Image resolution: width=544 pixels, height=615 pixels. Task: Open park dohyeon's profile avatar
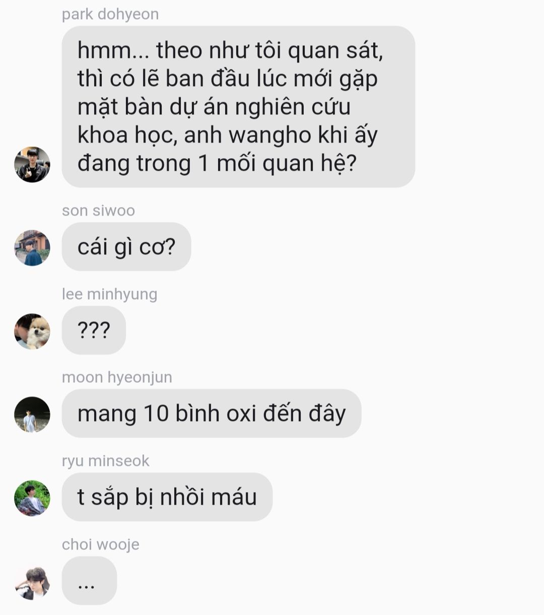point(32,165)
